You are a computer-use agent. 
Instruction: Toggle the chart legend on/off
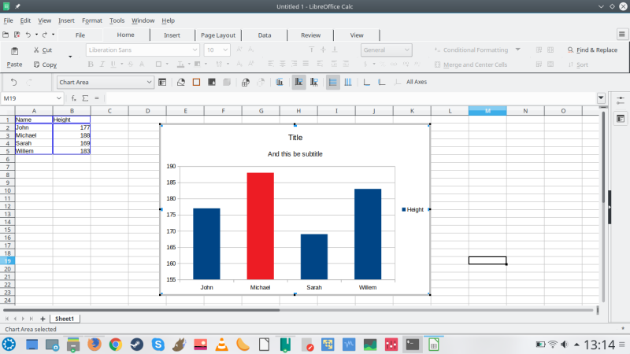point(298,82)
